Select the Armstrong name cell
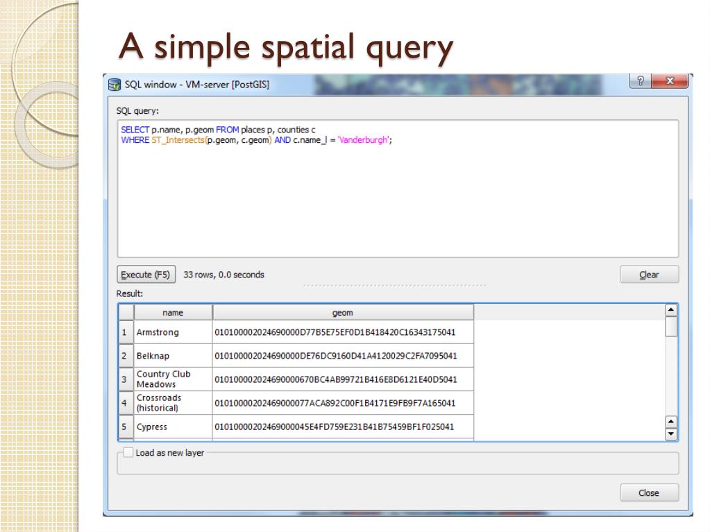 click(172, 332)
